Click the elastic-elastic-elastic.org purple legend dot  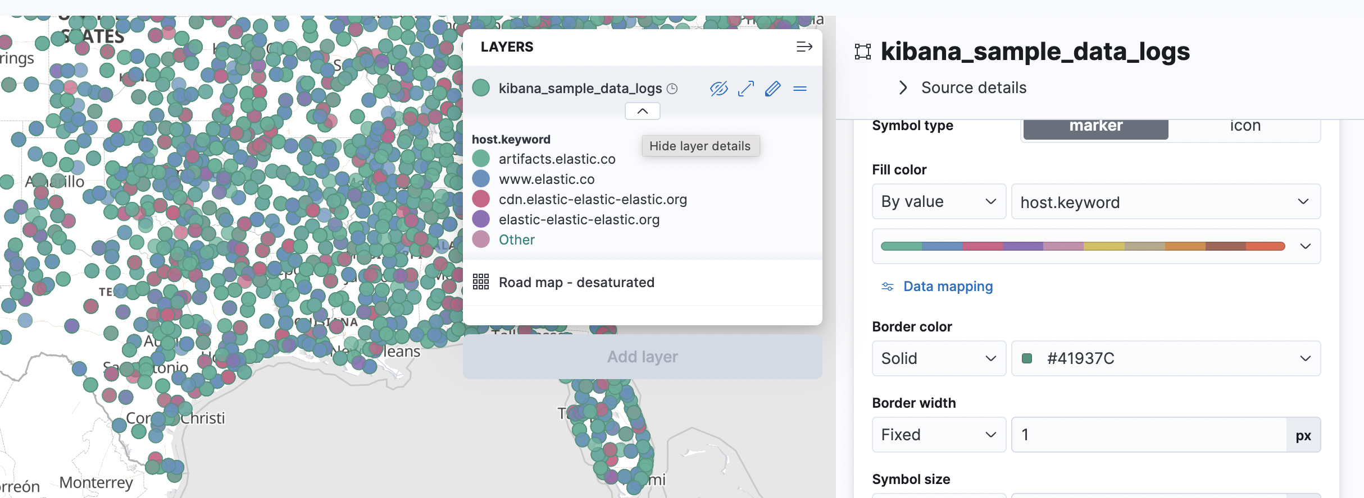pos(481,219)
